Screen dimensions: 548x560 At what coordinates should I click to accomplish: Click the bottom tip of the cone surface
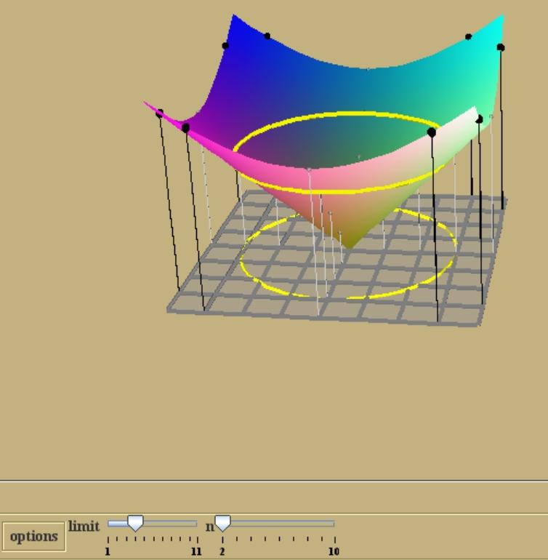[x=350, y=246]
